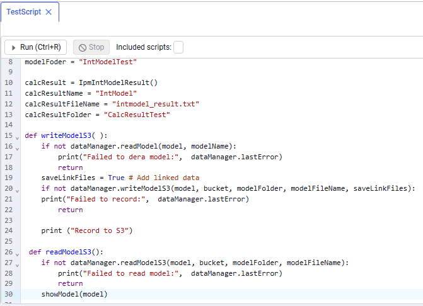Click line number 13 in the gutter
Screen dimensions: 423x306
9,115
